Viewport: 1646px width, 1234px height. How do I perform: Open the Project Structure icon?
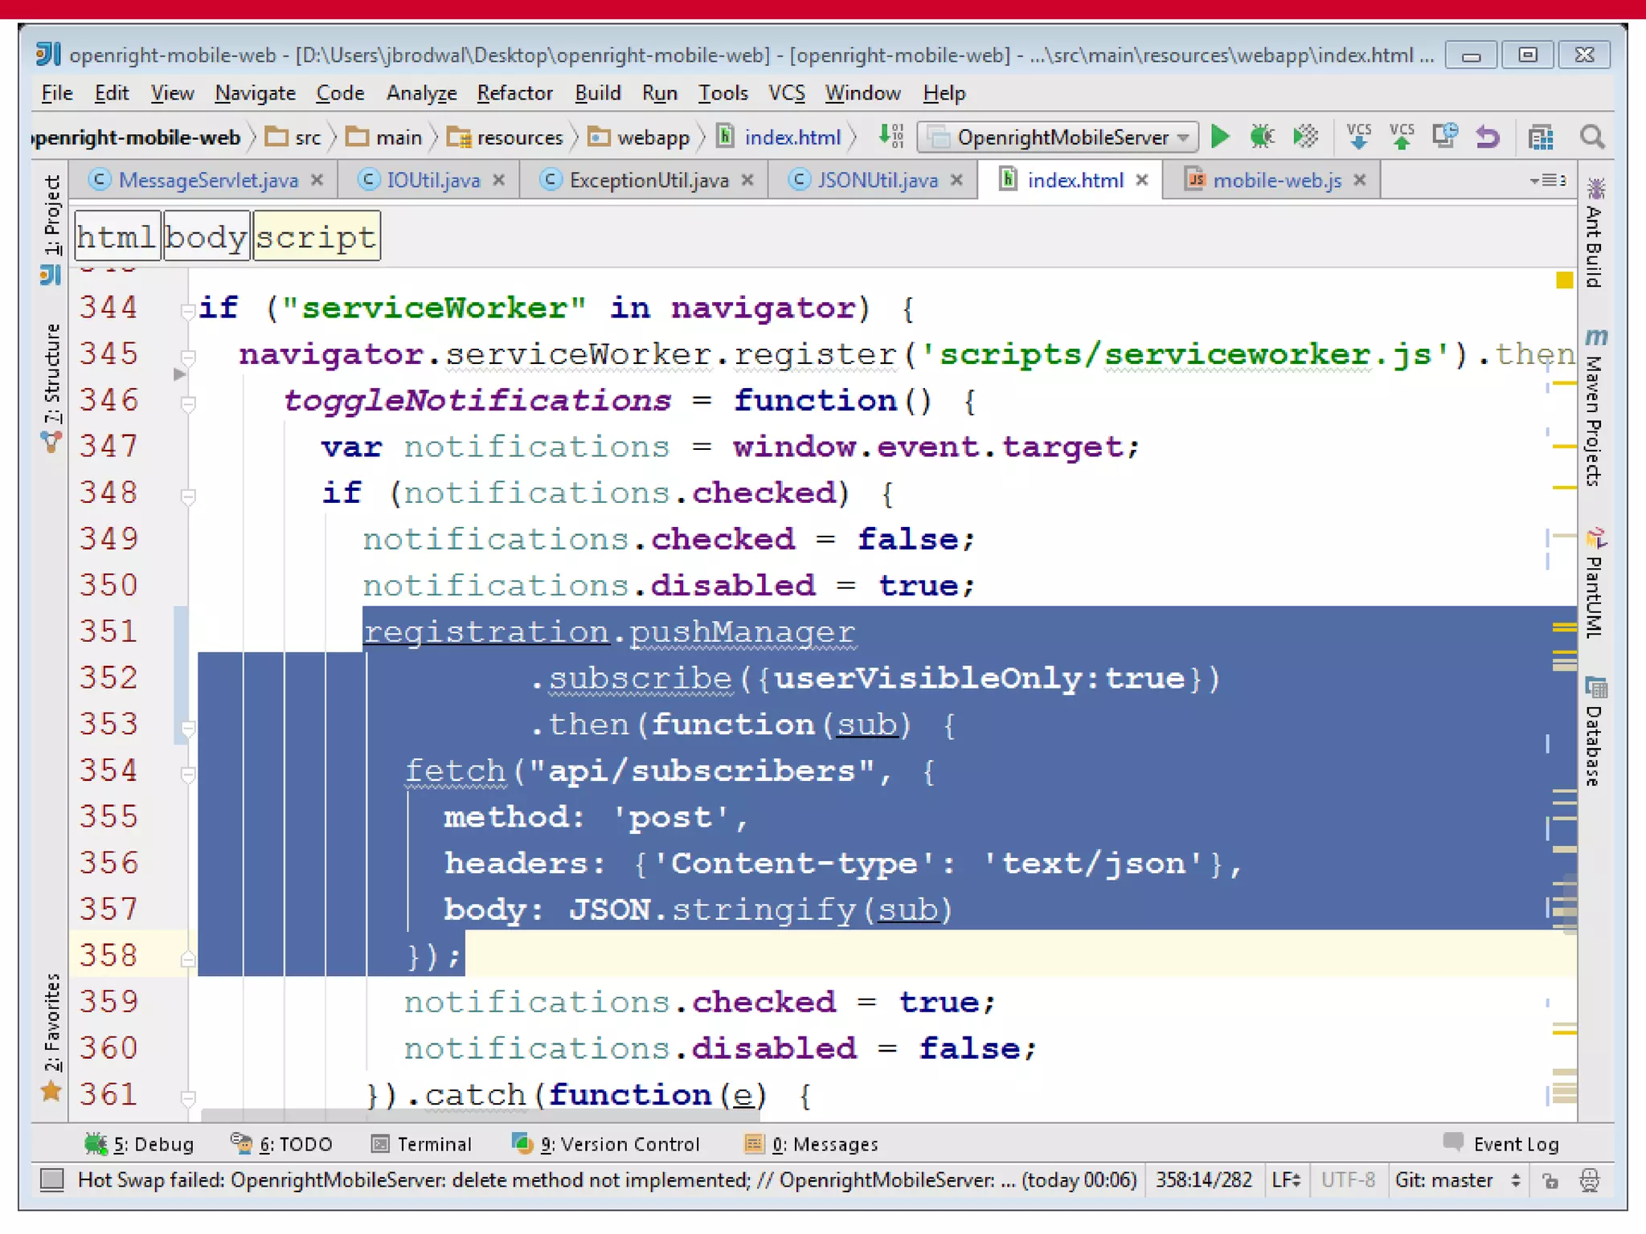[x=1540, y=137]
